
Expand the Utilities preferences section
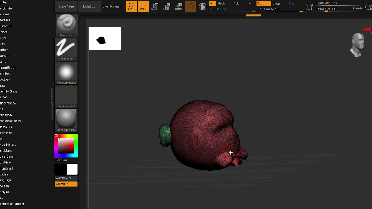point(4,174)
